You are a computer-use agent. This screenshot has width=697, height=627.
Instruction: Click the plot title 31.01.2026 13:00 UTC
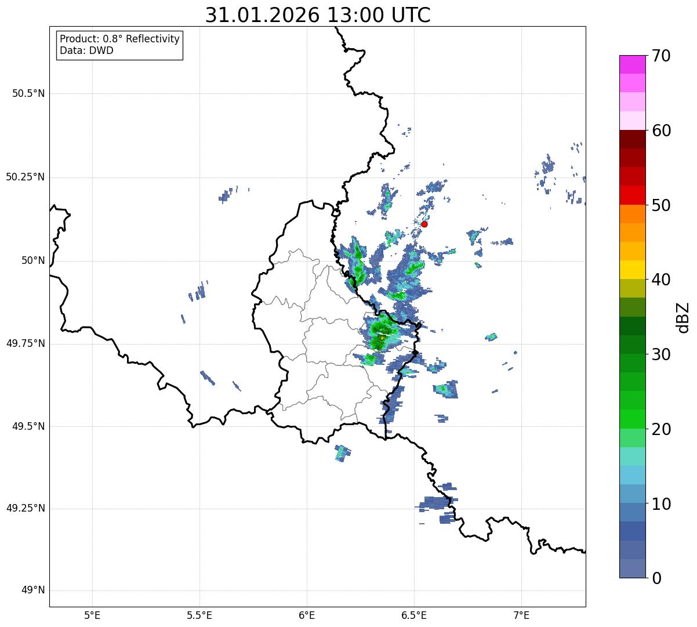pyautogui.click(x=318, y=15)
